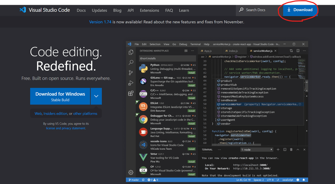This screenshot has height=184, width=335.
Task: Open the Explorer icon in the activity bar
Action: [131, 52]
